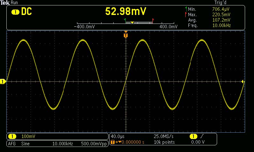Click the Tek logo in top corner
This screenshot has width=254, height=152.
(x=5, y=3)
